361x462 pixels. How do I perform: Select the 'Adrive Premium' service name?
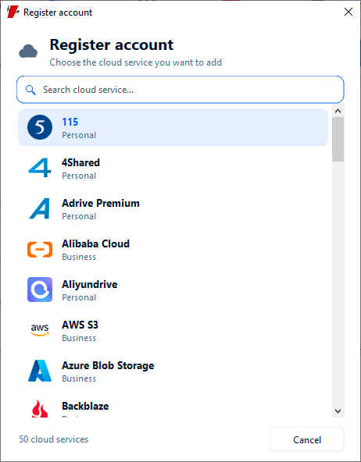[x=101, y=203]
